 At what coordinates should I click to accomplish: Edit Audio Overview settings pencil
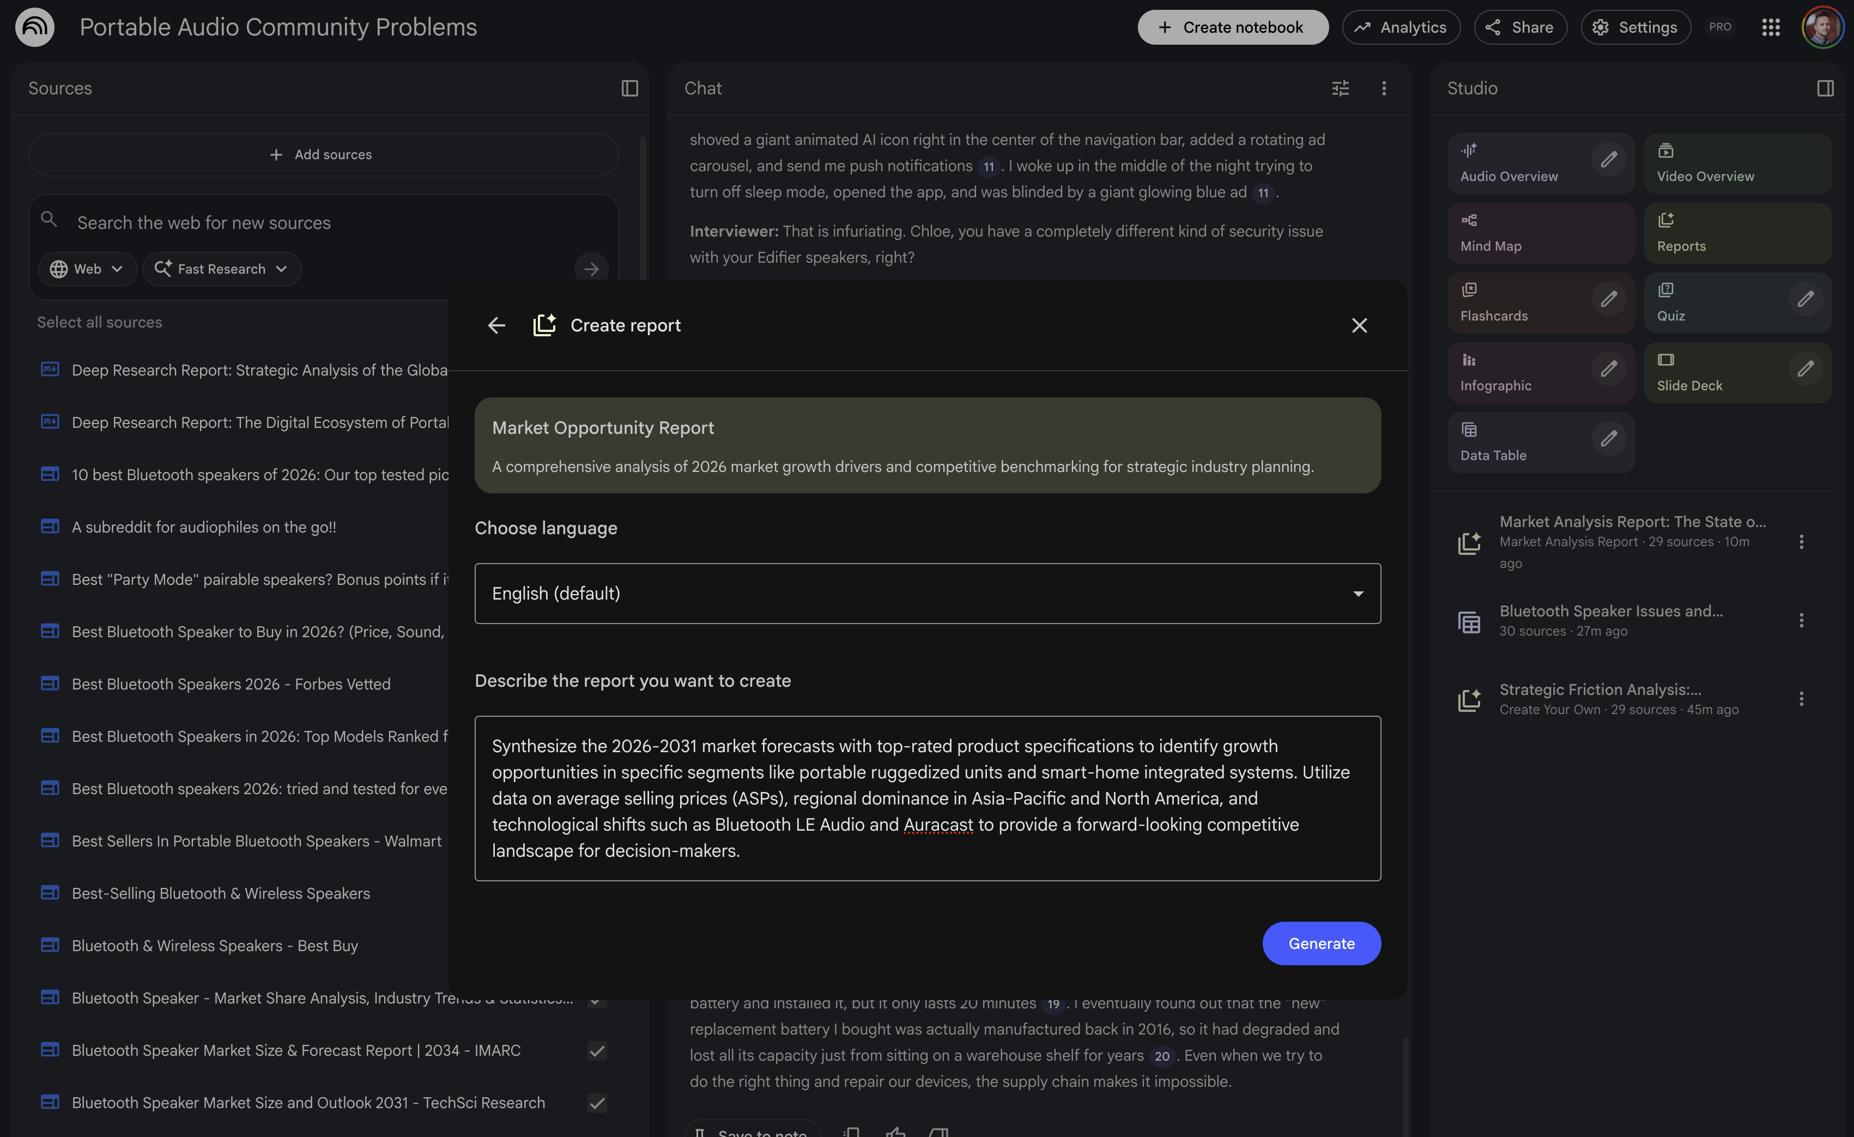tap(1609, 160)
